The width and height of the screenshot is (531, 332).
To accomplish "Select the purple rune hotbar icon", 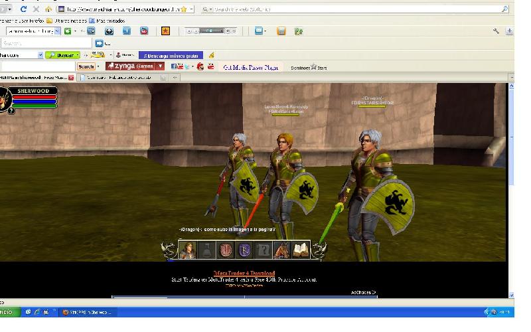I will pyautogui.click(x=244, y=250).
